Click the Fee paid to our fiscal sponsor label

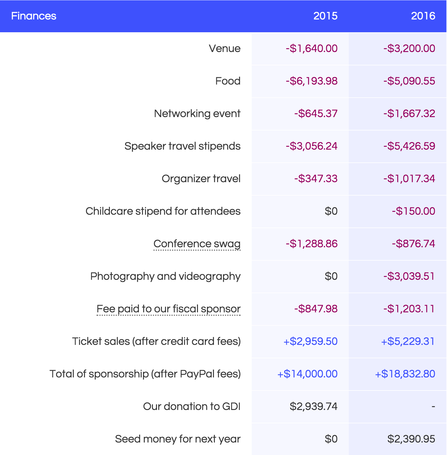169,309
